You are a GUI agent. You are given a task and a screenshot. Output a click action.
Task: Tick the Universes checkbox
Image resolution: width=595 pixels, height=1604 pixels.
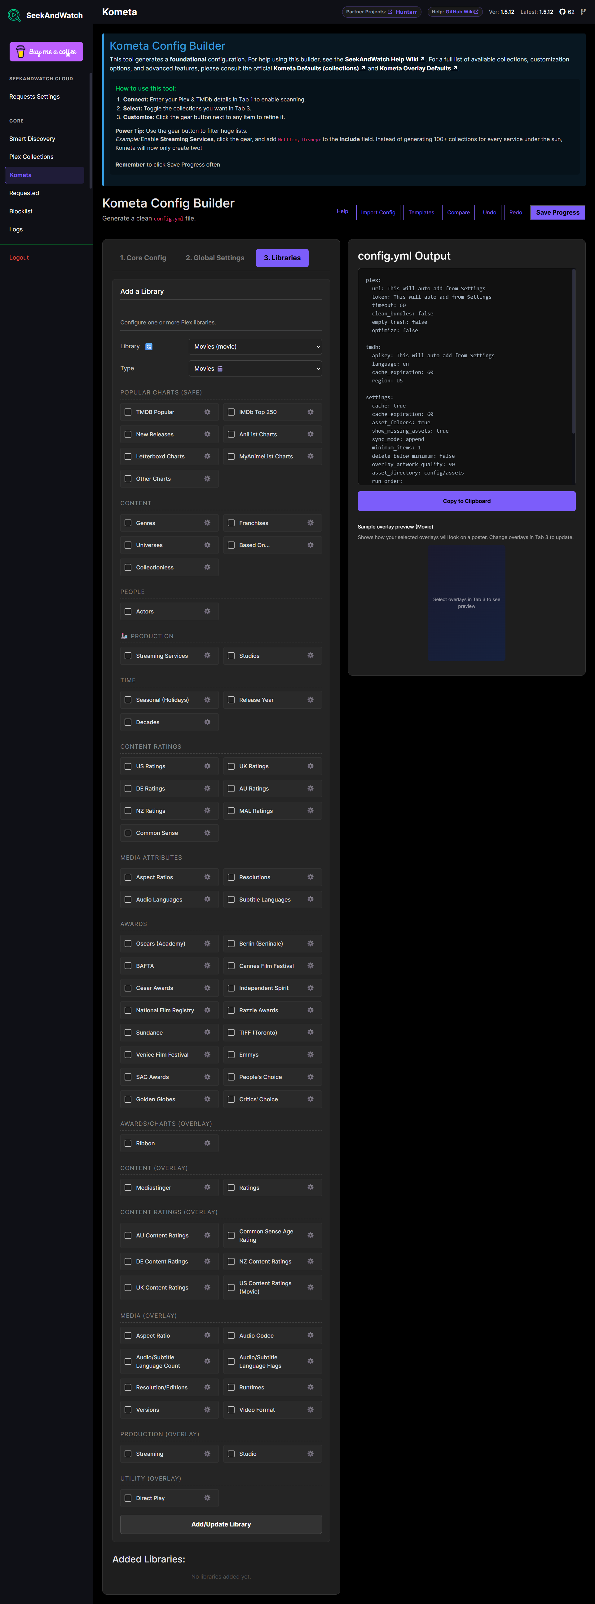click(128, 546)
